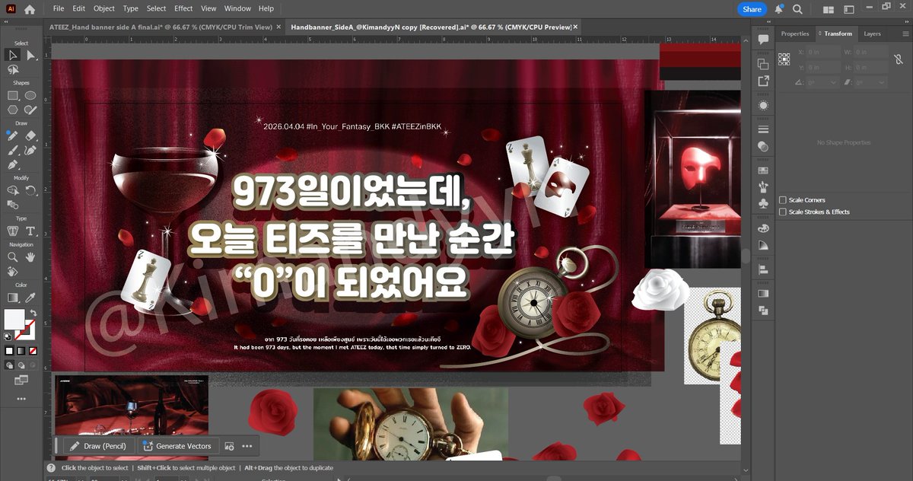Click Draw (Pencil) button
The width and height of the screenshot is (913, 481).
click(99, 446)
